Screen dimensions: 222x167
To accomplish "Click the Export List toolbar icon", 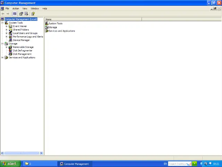I will tap(26, 14).
